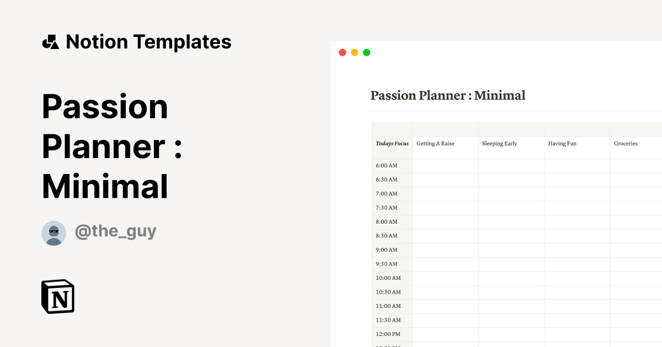662x347 pixels.
Task: Click the 12:00 PM time row label
Action: click(387, 334)
